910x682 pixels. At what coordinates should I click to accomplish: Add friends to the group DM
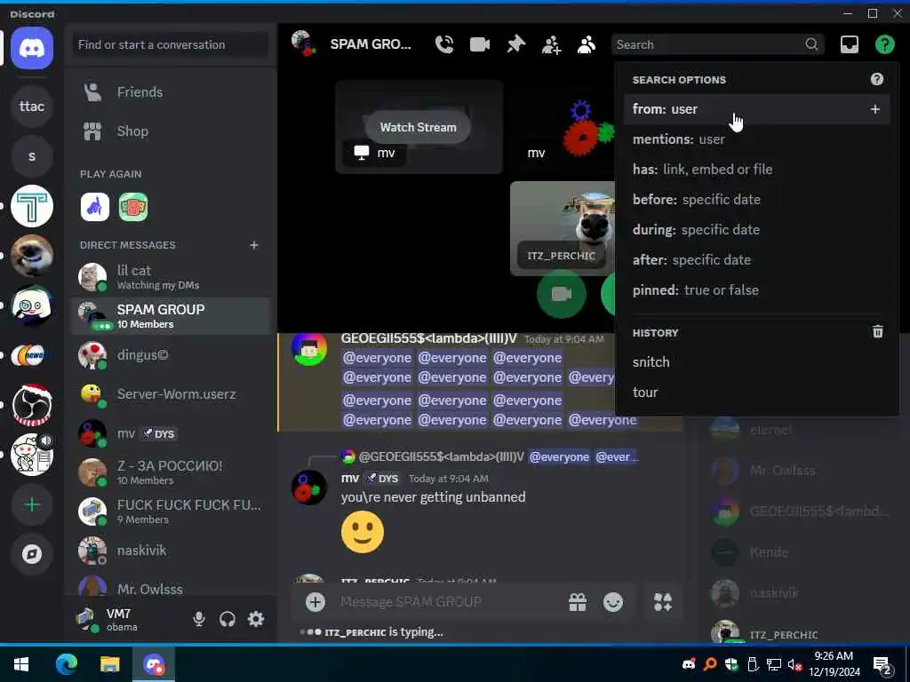(551, 44)
